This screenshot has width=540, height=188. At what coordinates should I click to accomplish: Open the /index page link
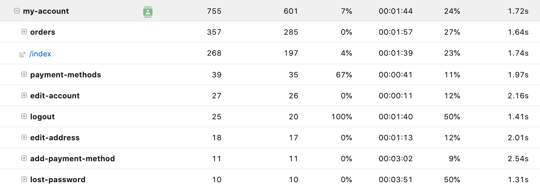[40, 54]
